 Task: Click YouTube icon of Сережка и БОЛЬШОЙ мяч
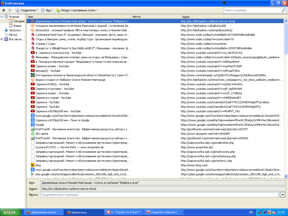click(33, 111)
